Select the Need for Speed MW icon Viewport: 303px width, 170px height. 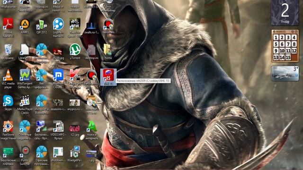[x=75, y=24]
